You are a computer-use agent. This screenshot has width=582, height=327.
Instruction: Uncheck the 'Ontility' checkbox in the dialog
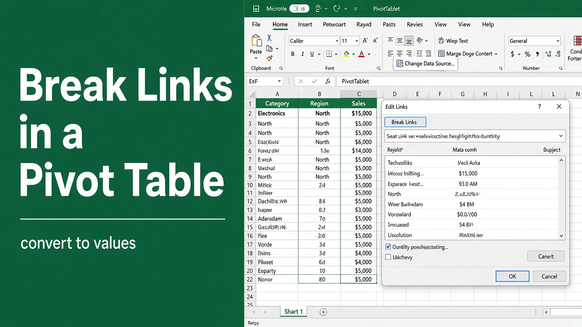click(388, 247)
